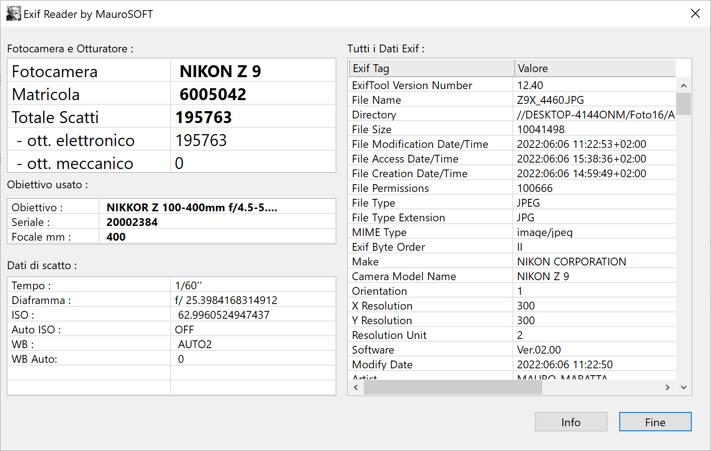
Task: Click the horizontal scrollbar thumb
Action: 453,387
